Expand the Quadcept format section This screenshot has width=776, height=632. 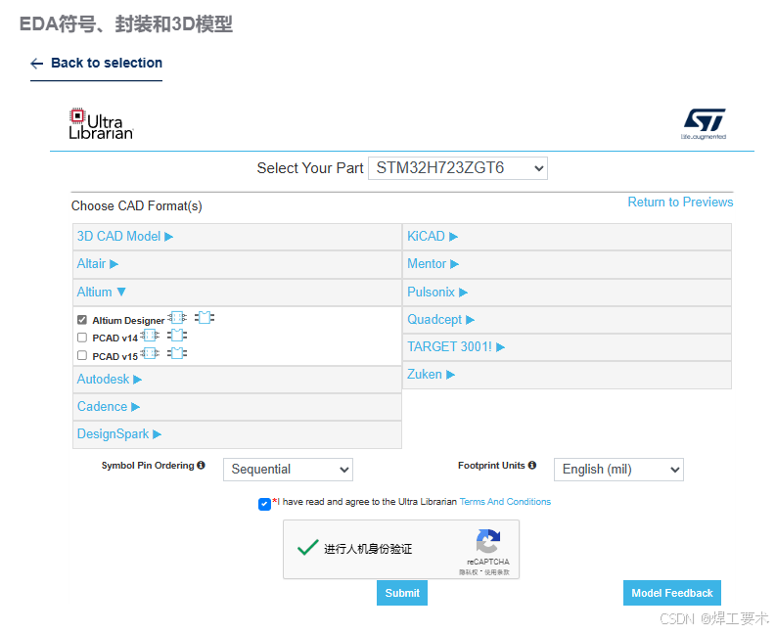click(567, 320)
